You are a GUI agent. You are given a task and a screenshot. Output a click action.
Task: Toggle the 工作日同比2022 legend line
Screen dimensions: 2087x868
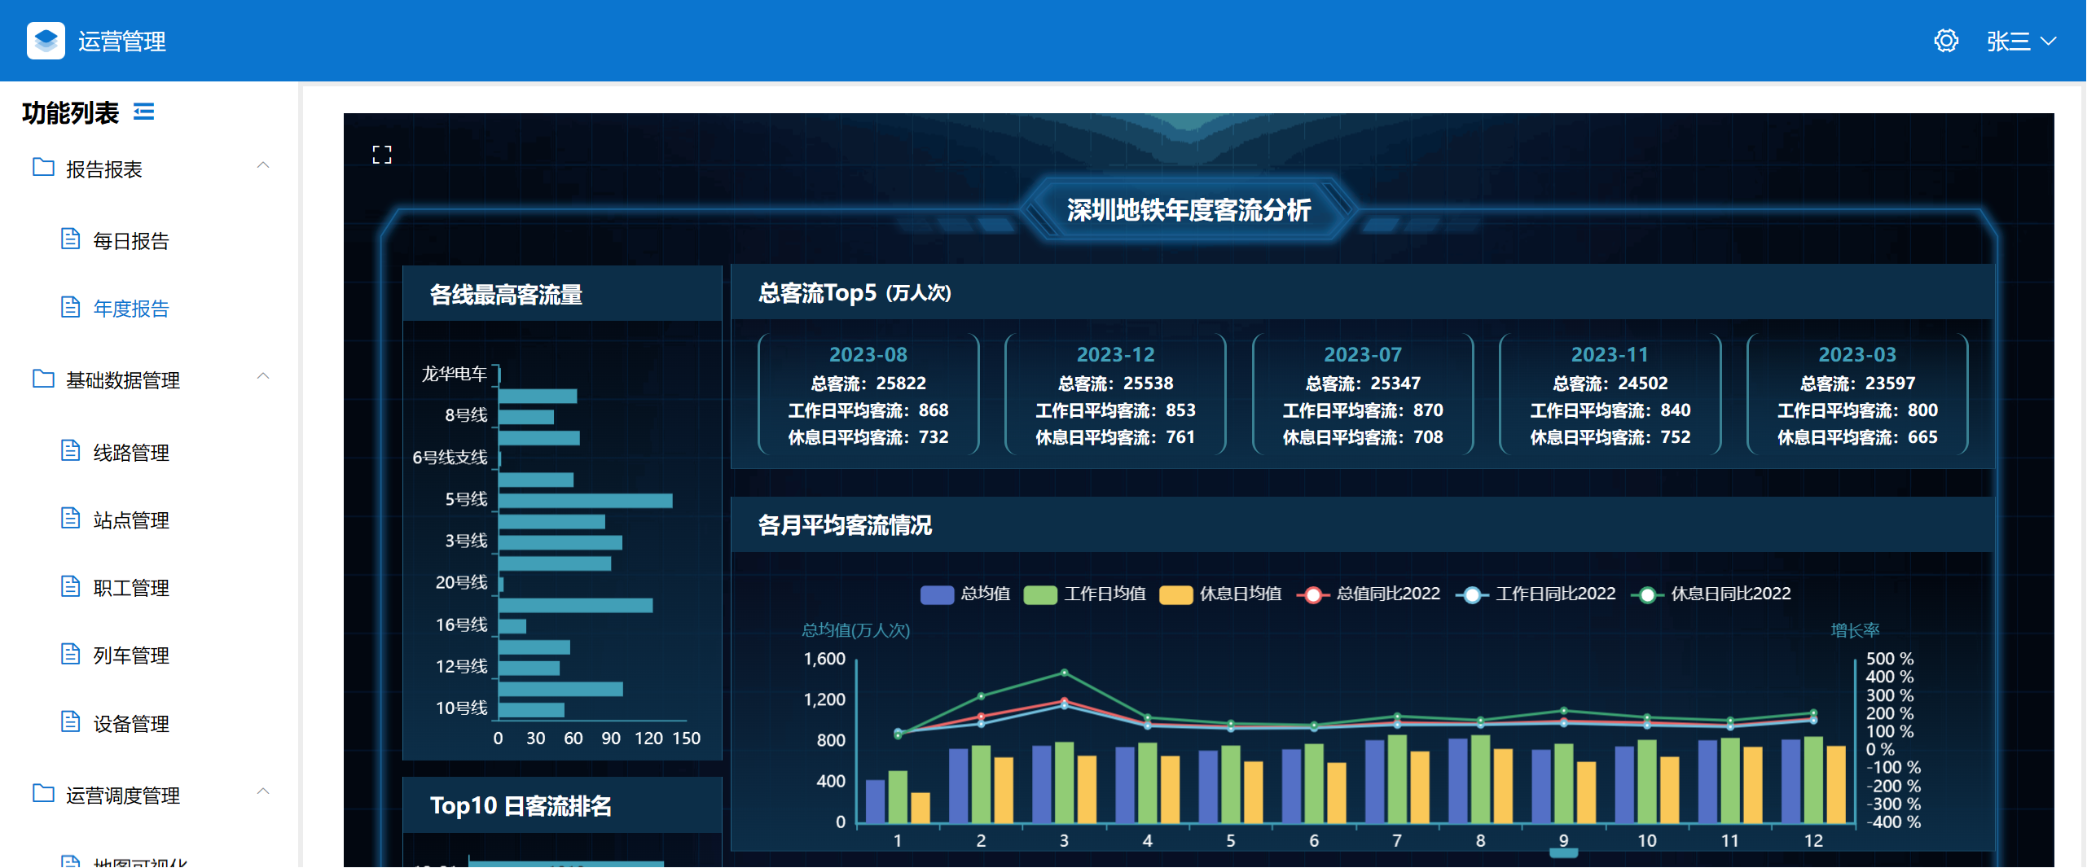1536,594
